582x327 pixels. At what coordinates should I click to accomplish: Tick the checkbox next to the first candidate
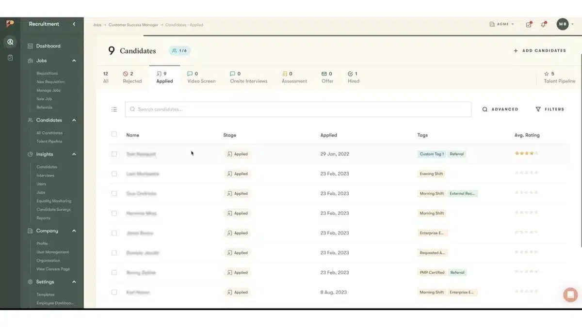114,154
